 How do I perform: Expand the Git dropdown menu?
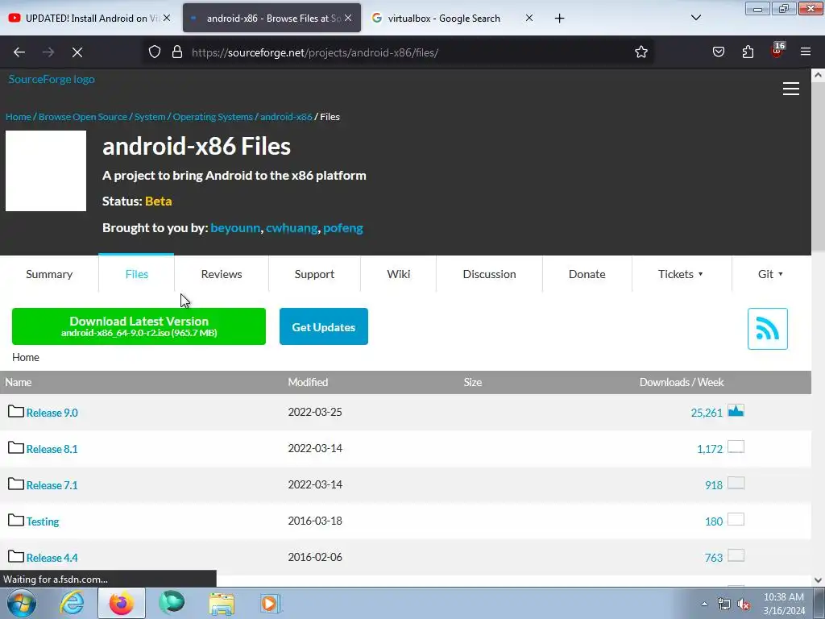pos(770,274)
